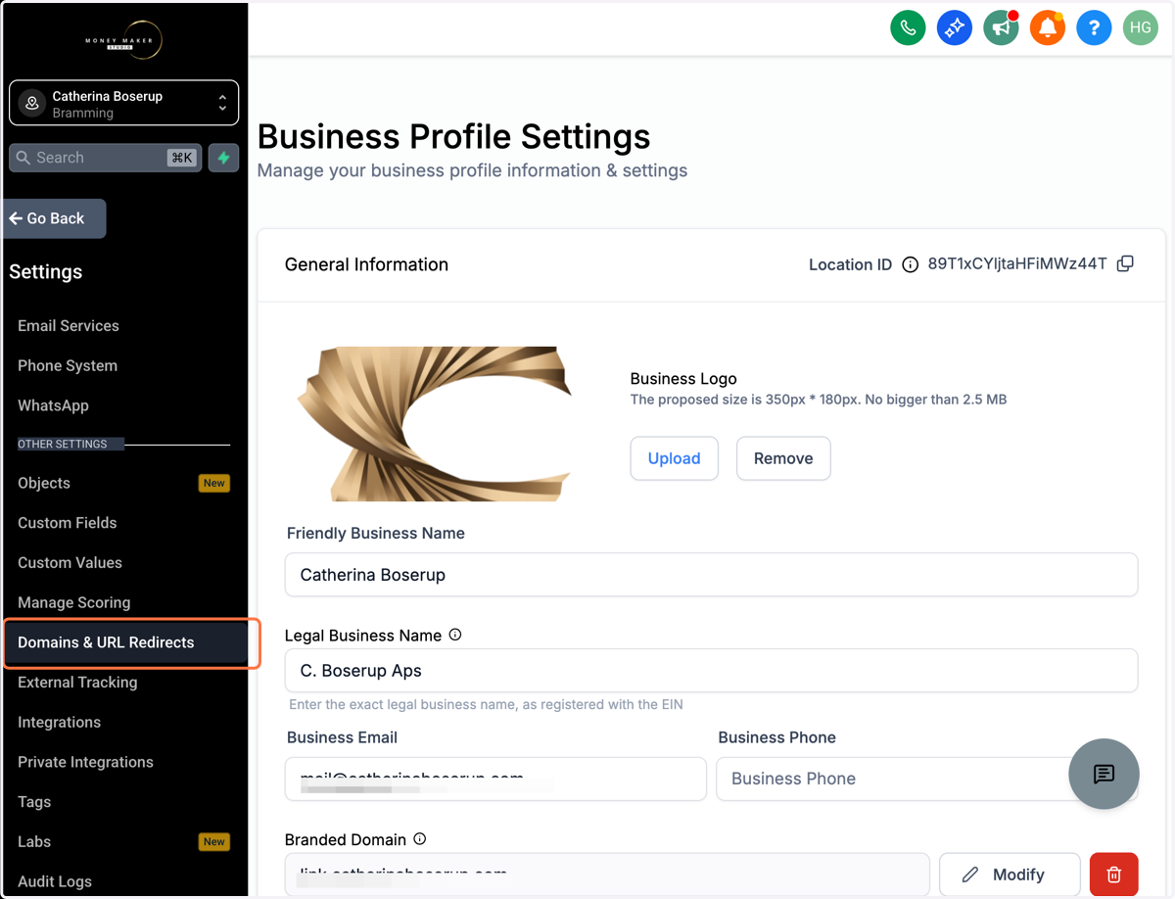This screenshot has width=1175, height=899.
Task: Open the HG user avatar menu
Action: point(1141,27)
